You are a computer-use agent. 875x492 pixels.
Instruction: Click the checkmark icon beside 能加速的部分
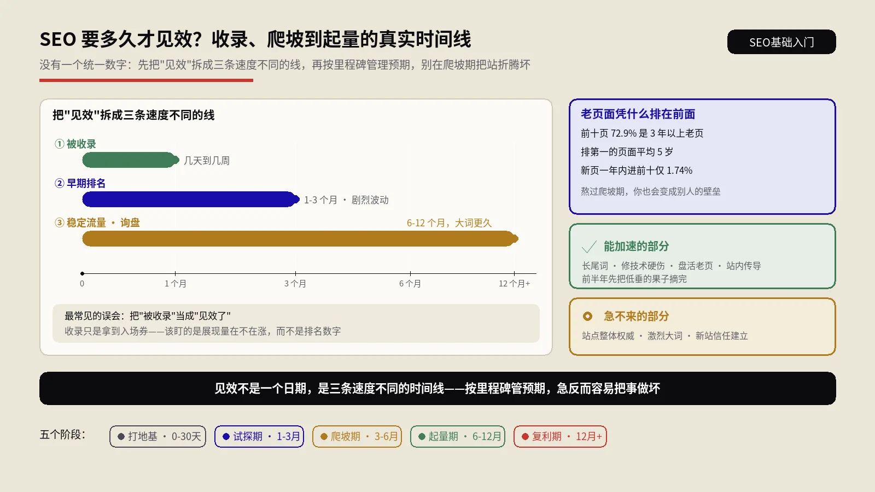(589, 247)
